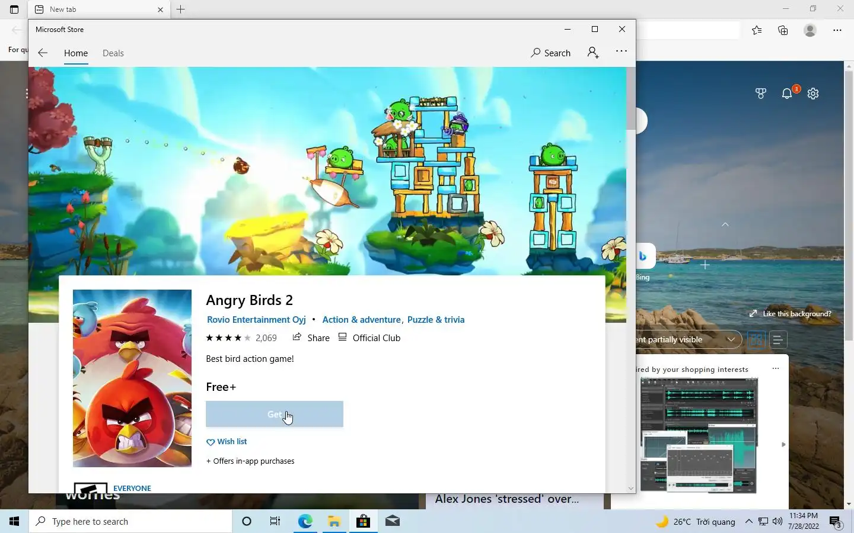The image size is (854, 533).
Task: Open the Home tab in Microsoft Store
Action: (x=76, y=53)
